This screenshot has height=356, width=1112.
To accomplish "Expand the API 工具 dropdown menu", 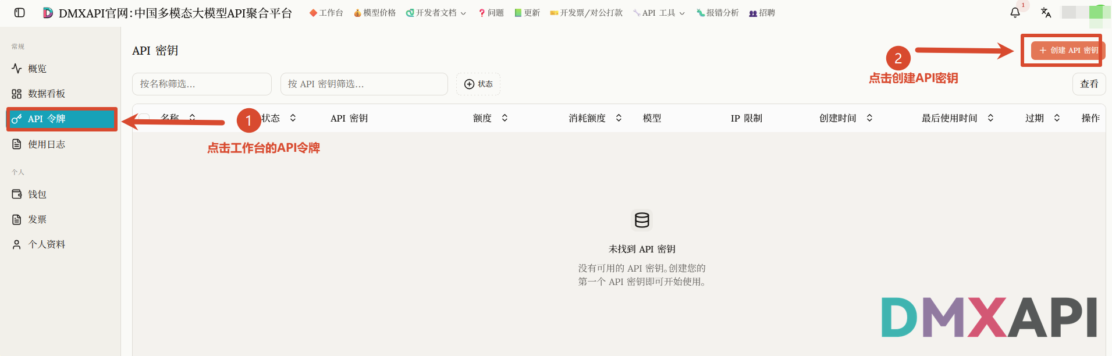I will click(x=659, y=13).
